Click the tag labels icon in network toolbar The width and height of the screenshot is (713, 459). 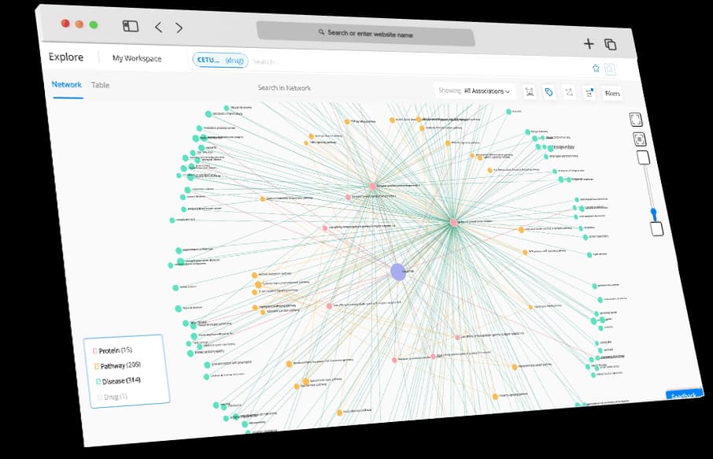tap(549, 92)
